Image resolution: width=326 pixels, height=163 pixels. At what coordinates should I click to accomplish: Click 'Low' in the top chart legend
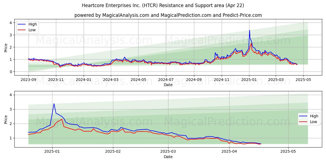(32, 30)
